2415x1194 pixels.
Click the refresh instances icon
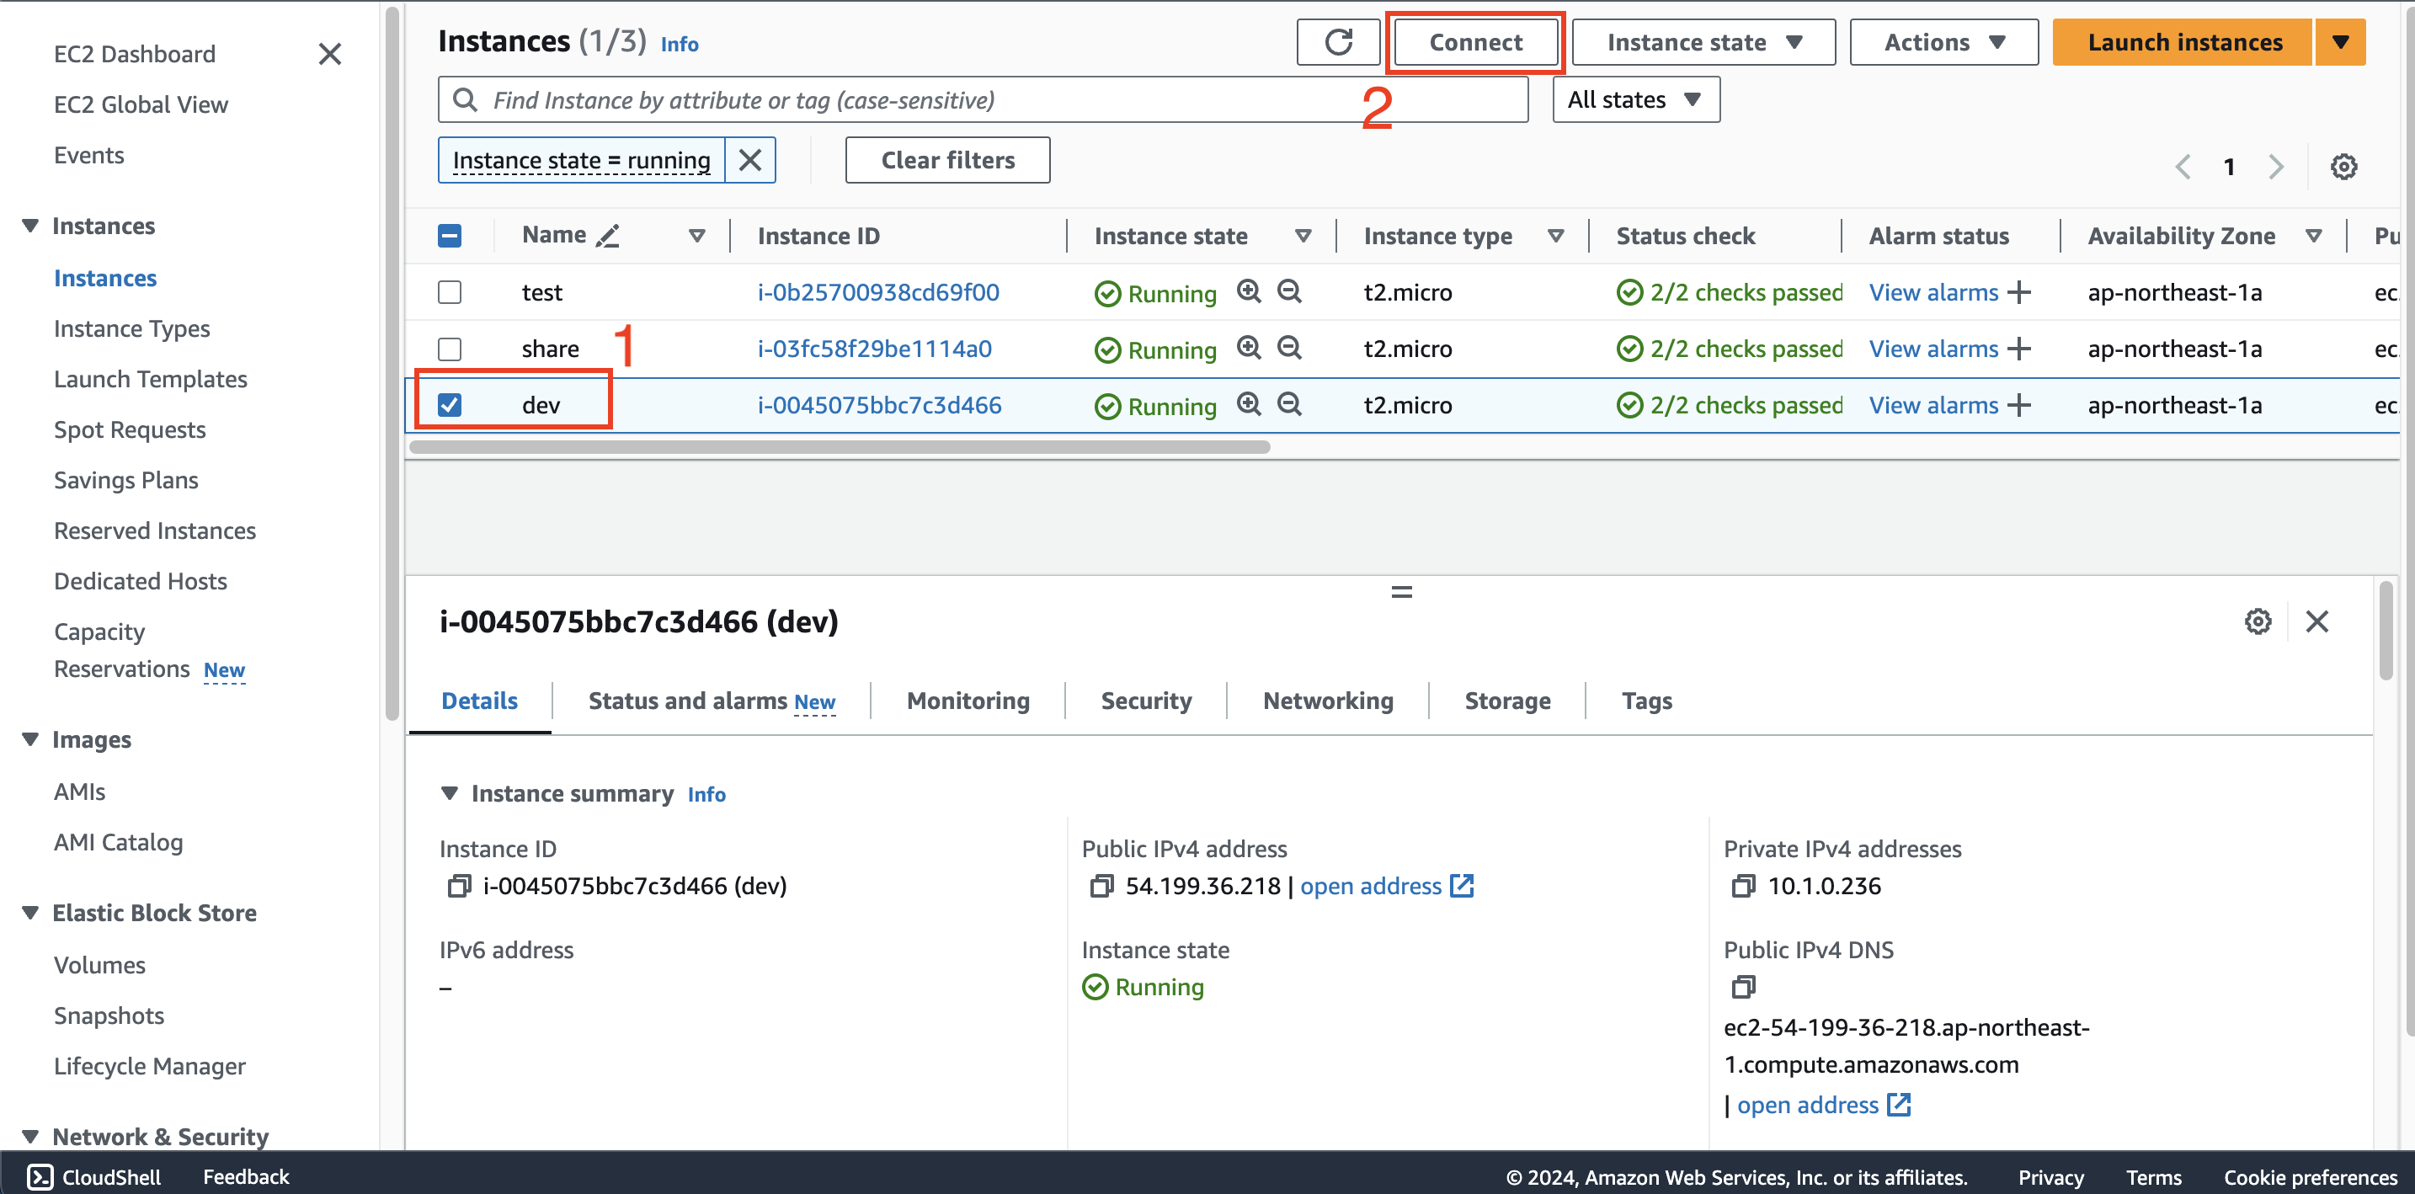(x=1335, y=41)
